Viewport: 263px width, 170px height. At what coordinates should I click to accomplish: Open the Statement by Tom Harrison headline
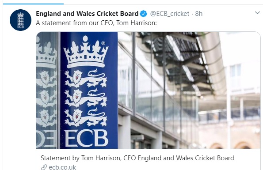(x=137, y=158)
